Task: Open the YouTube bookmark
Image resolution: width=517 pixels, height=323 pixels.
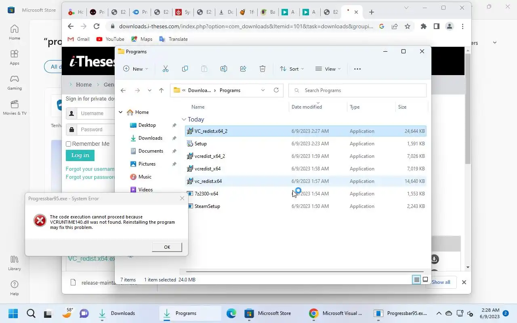Action: (110, 39)
